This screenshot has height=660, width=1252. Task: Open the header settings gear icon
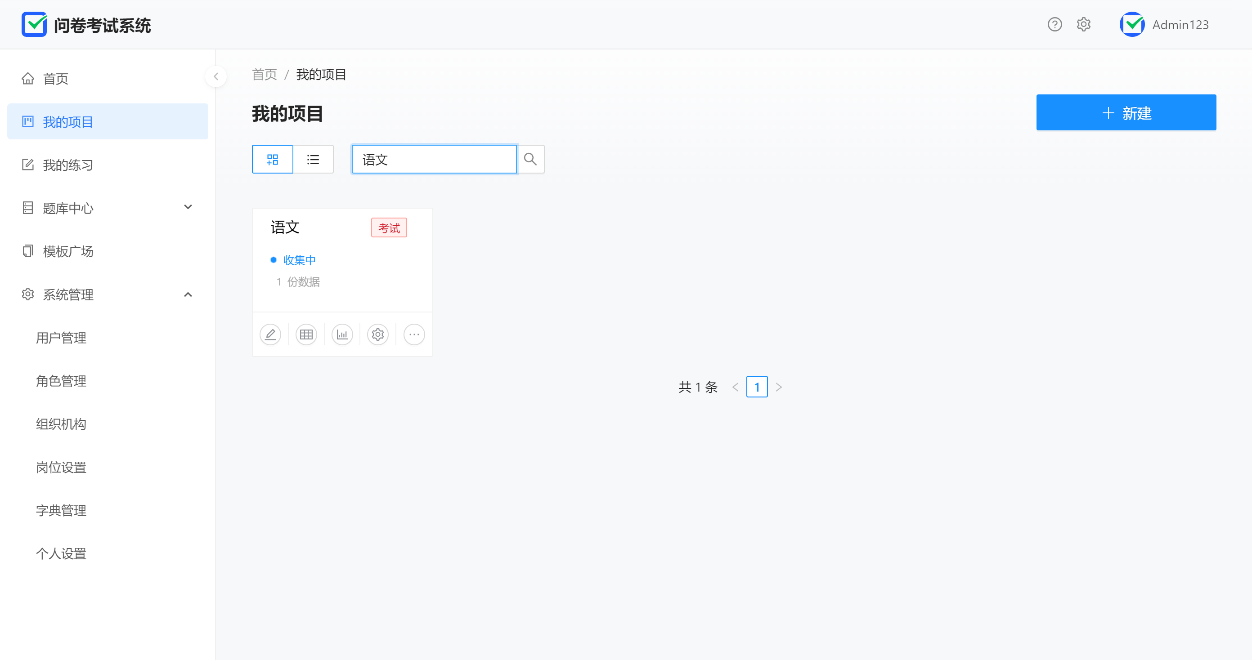pos(1083,24)
